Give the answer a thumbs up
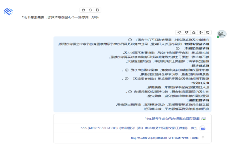The height and width of the screenshot is (151, 227). pyautogui.click(x=194, y=32)
